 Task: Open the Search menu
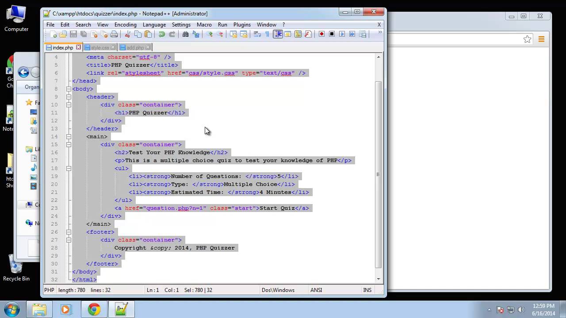point(83,25)
